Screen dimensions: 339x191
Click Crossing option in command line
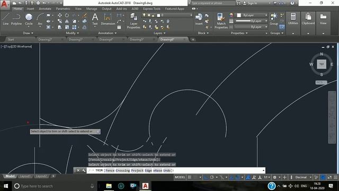[123, 171]
